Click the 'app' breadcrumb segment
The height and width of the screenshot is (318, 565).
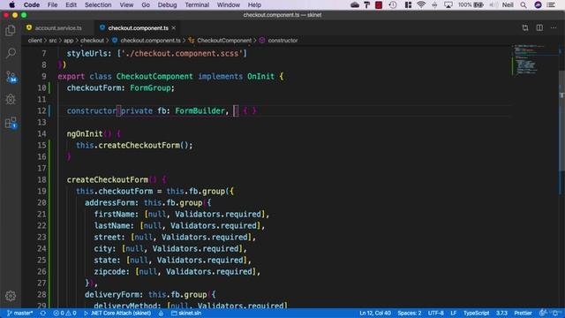pyautogui.click(x=69, y=41)
